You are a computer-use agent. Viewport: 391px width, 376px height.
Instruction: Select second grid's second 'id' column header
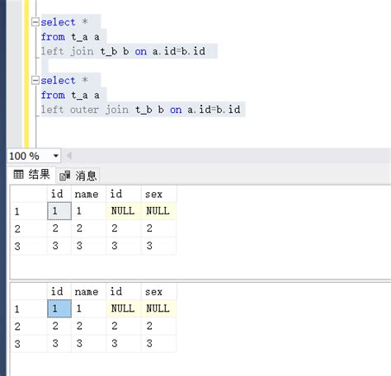click(x=124, y=292)
